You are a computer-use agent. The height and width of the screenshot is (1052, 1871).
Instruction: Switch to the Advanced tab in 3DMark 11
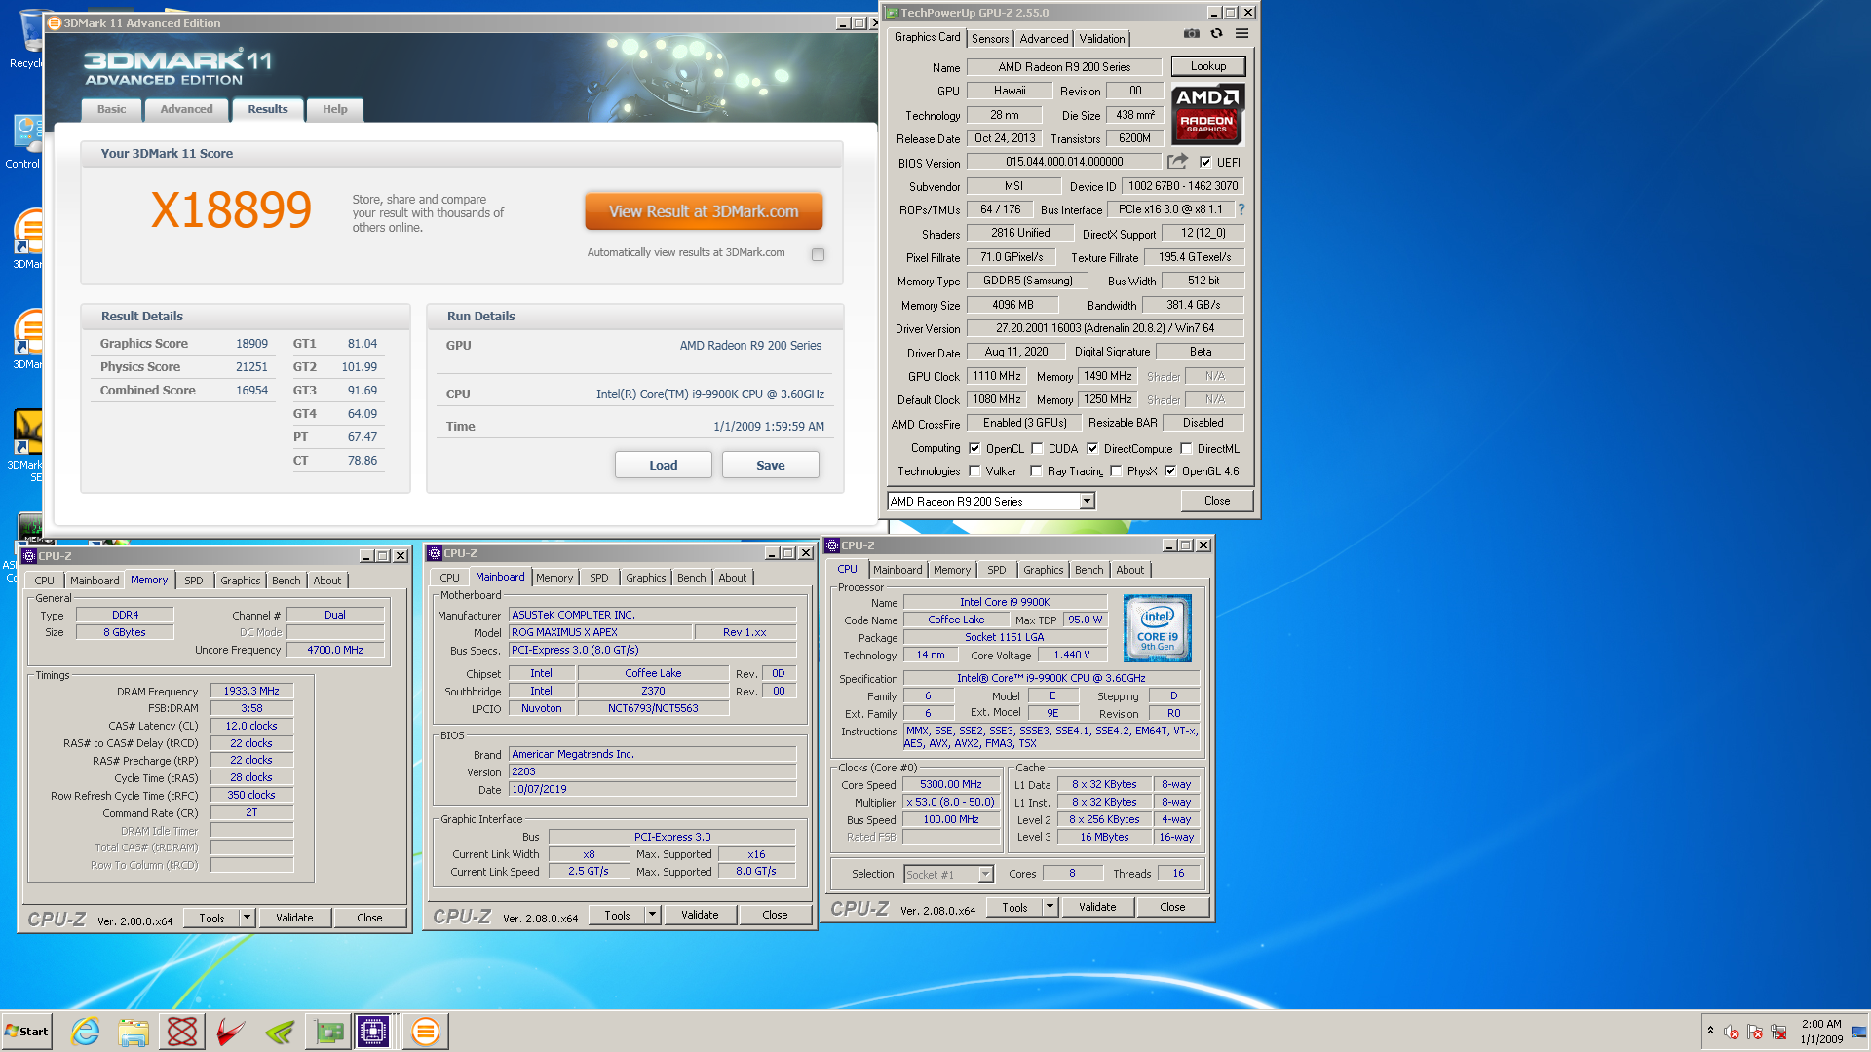click(186, 109)
